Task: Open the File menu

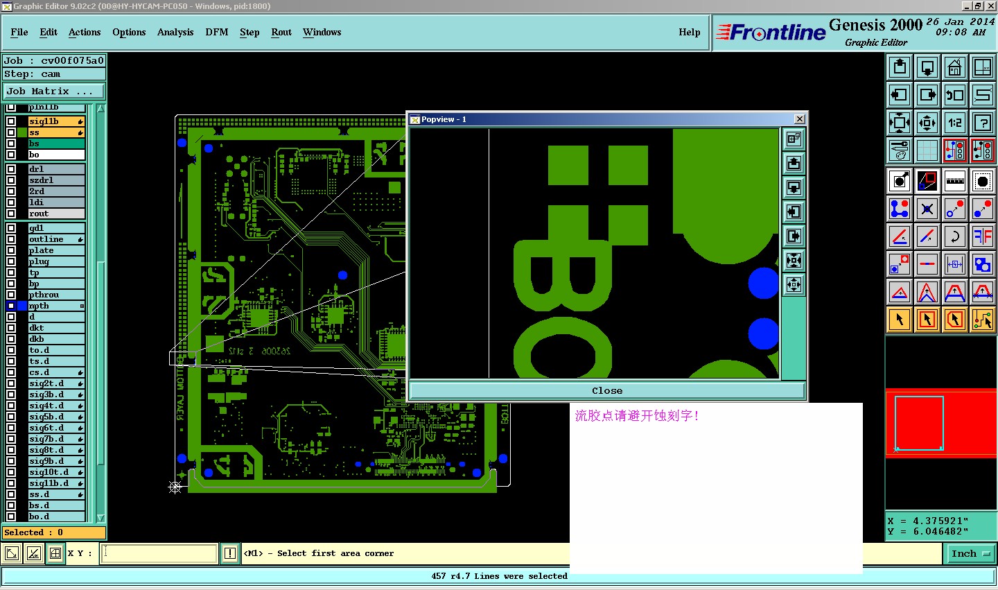Action: pos(19,32)
